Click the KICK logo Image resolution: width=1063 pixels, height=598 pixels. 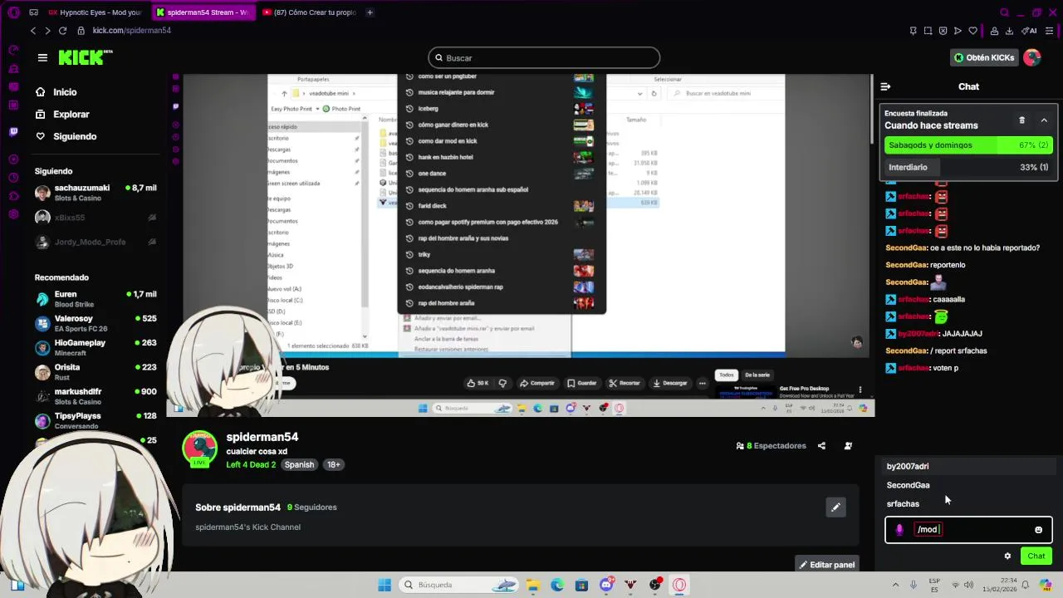(86, 57)
